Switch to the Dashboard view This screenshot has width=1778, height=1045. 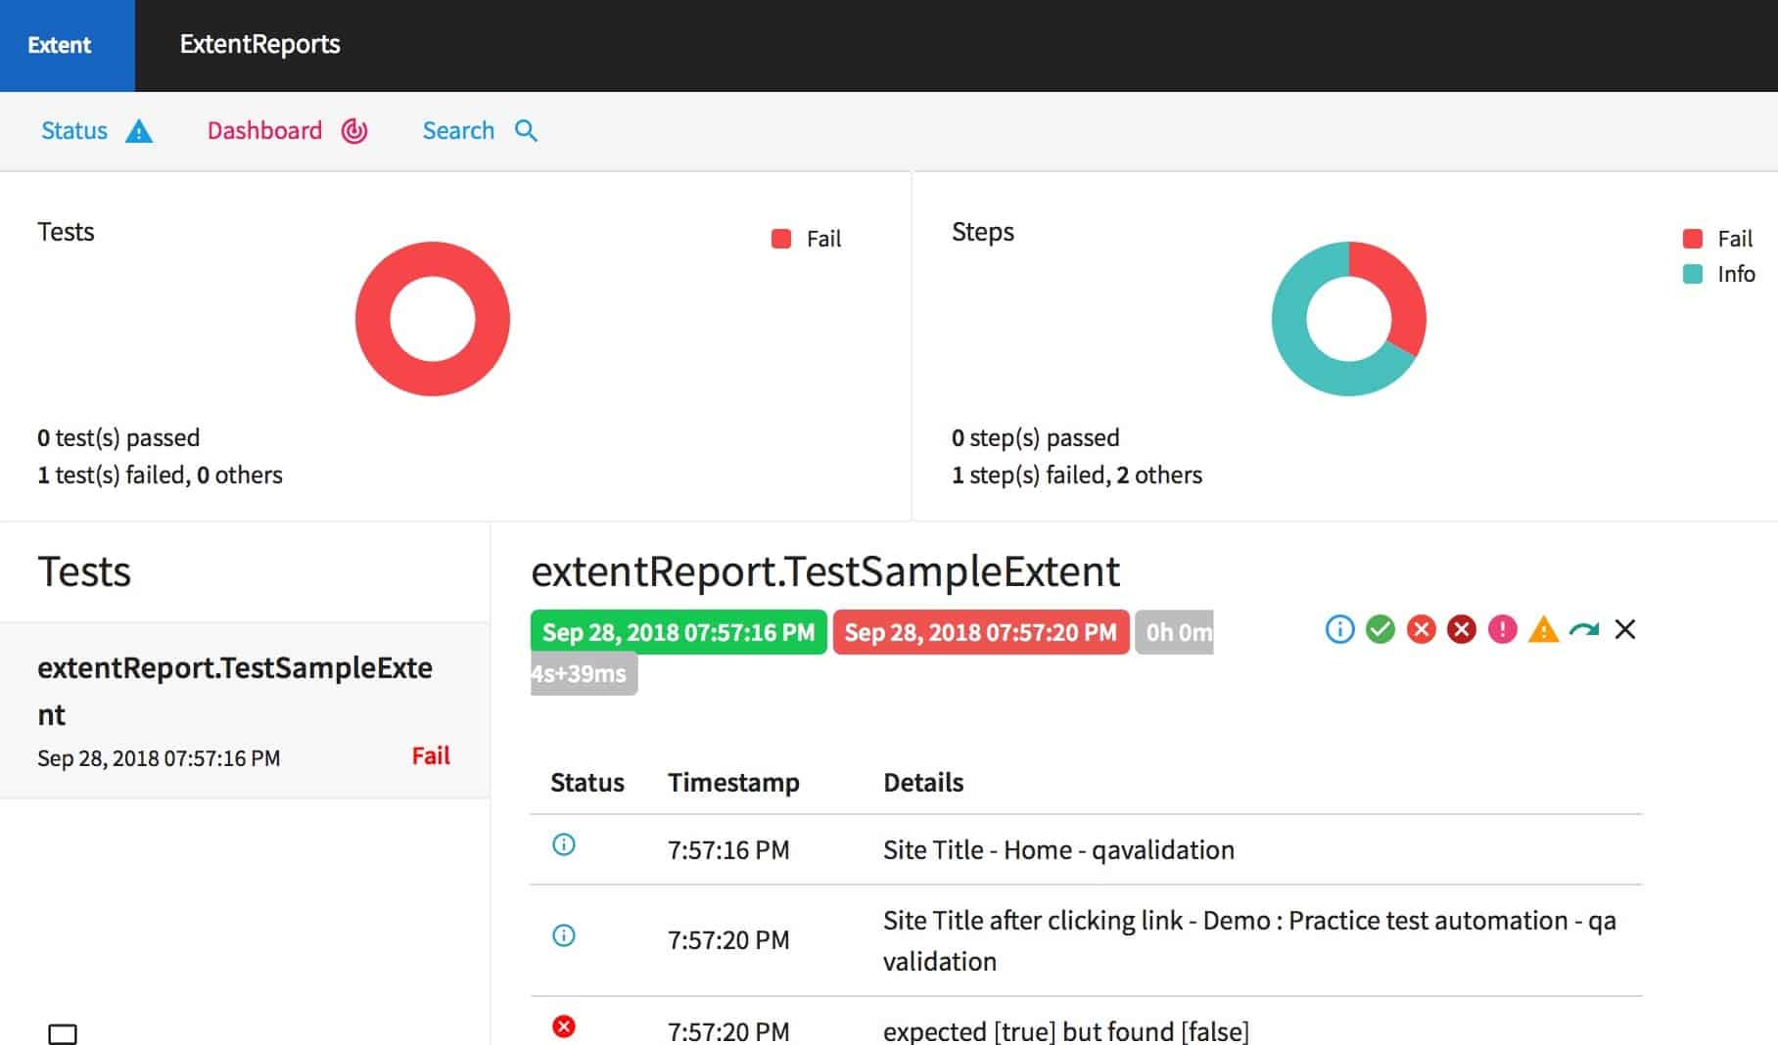pos(264,130)
